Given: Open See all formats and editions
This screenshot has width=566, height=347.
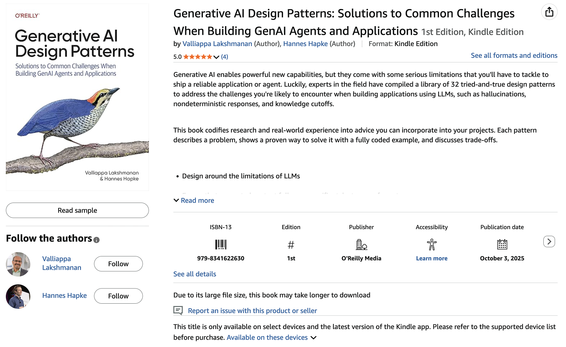Looking at the screenshot, I should tap(514, 55).
